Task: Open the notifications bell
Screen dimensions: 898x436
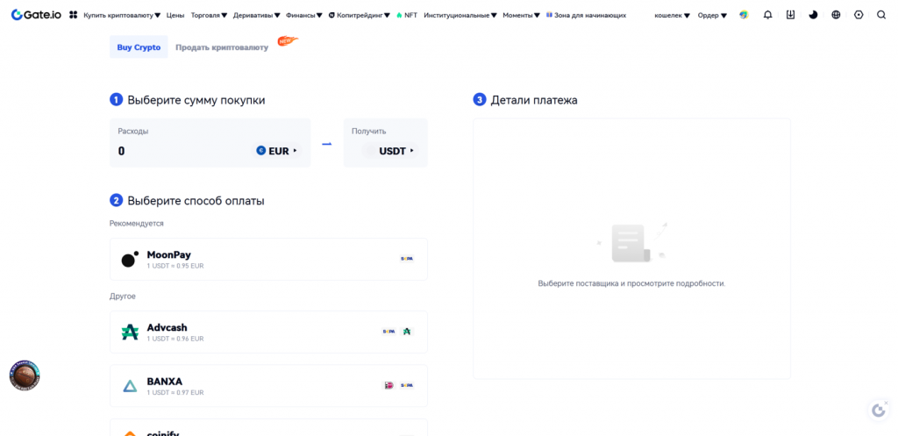Action: point(767,15)
